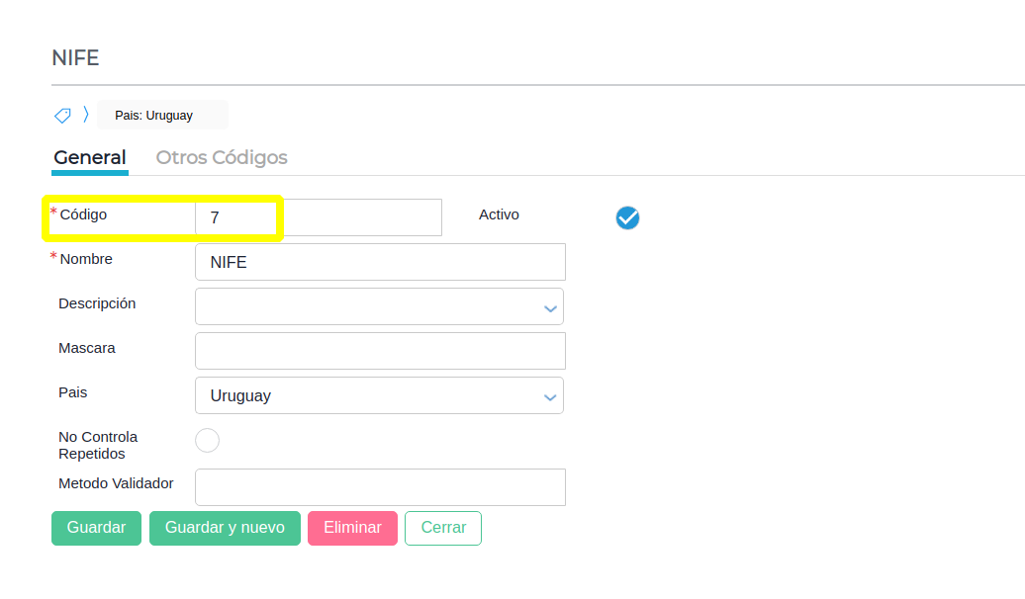The width and height of the screenshot is (1025, 599).
Task: Click the tag icon in the breadcrumb
Action: pos(62,116)
